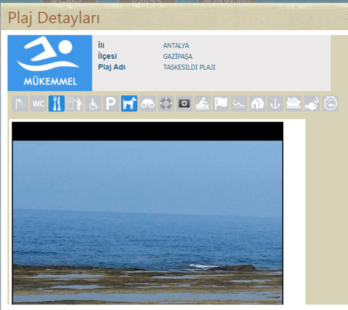
Task: Click the fishing hook icon
Action: 312,103
